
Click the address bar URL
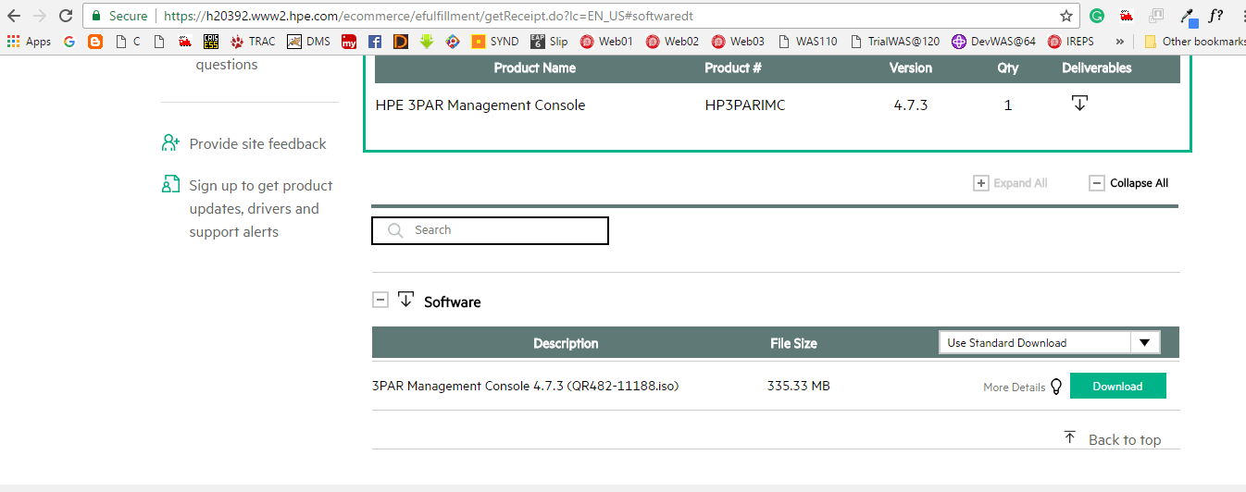coord(429,16)
